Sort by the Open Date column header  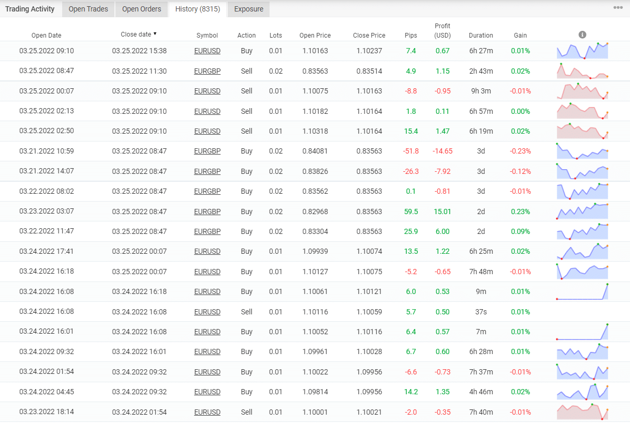pos(46,36)
